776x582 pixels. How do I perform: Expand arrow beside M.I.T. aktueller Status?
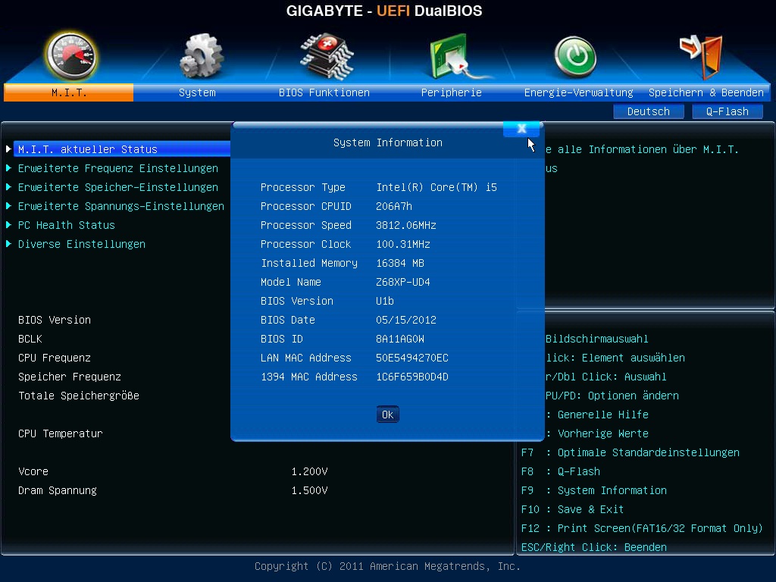tap(8, 149)
